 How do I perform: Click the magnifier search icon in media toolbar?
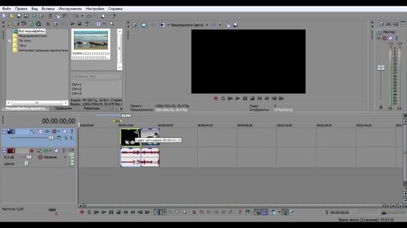pyautogui.click(x=112, y=24)
